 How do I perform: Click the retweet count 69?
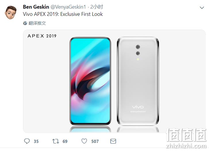click(65, 141)
